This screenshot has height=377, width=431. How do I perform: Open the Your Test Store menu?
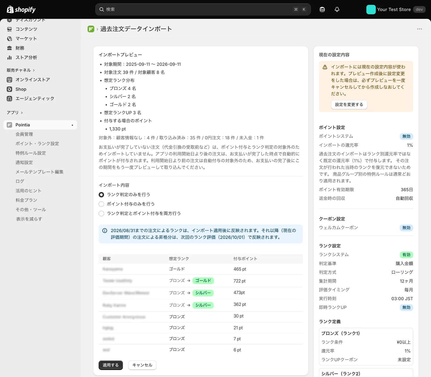tap(396, 9)
